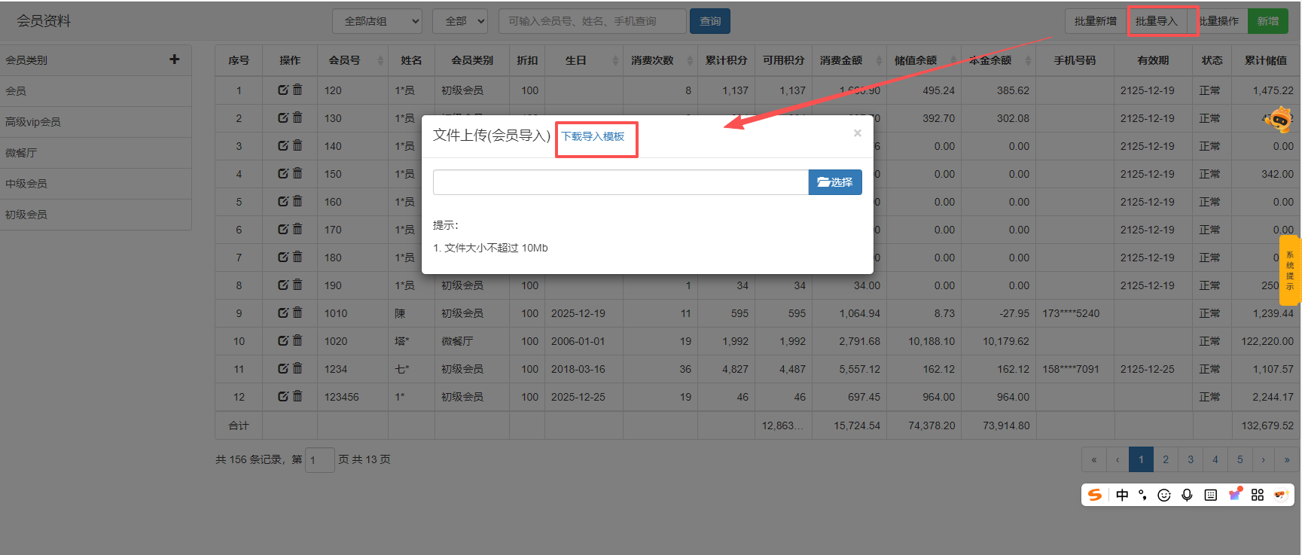The image size is (1302, 555).
Task: Go to page 3 in the pagination
Action: [1191, 459]
